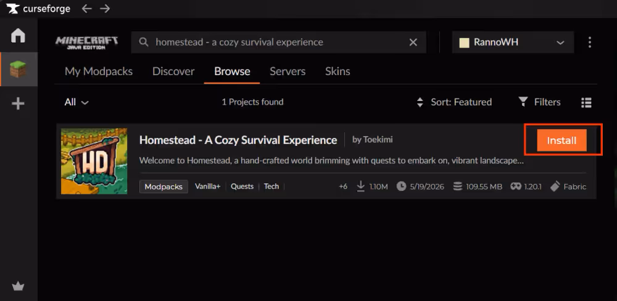
Task: Click the Minecraft Java Edition logo
Action: coord(86,42)
